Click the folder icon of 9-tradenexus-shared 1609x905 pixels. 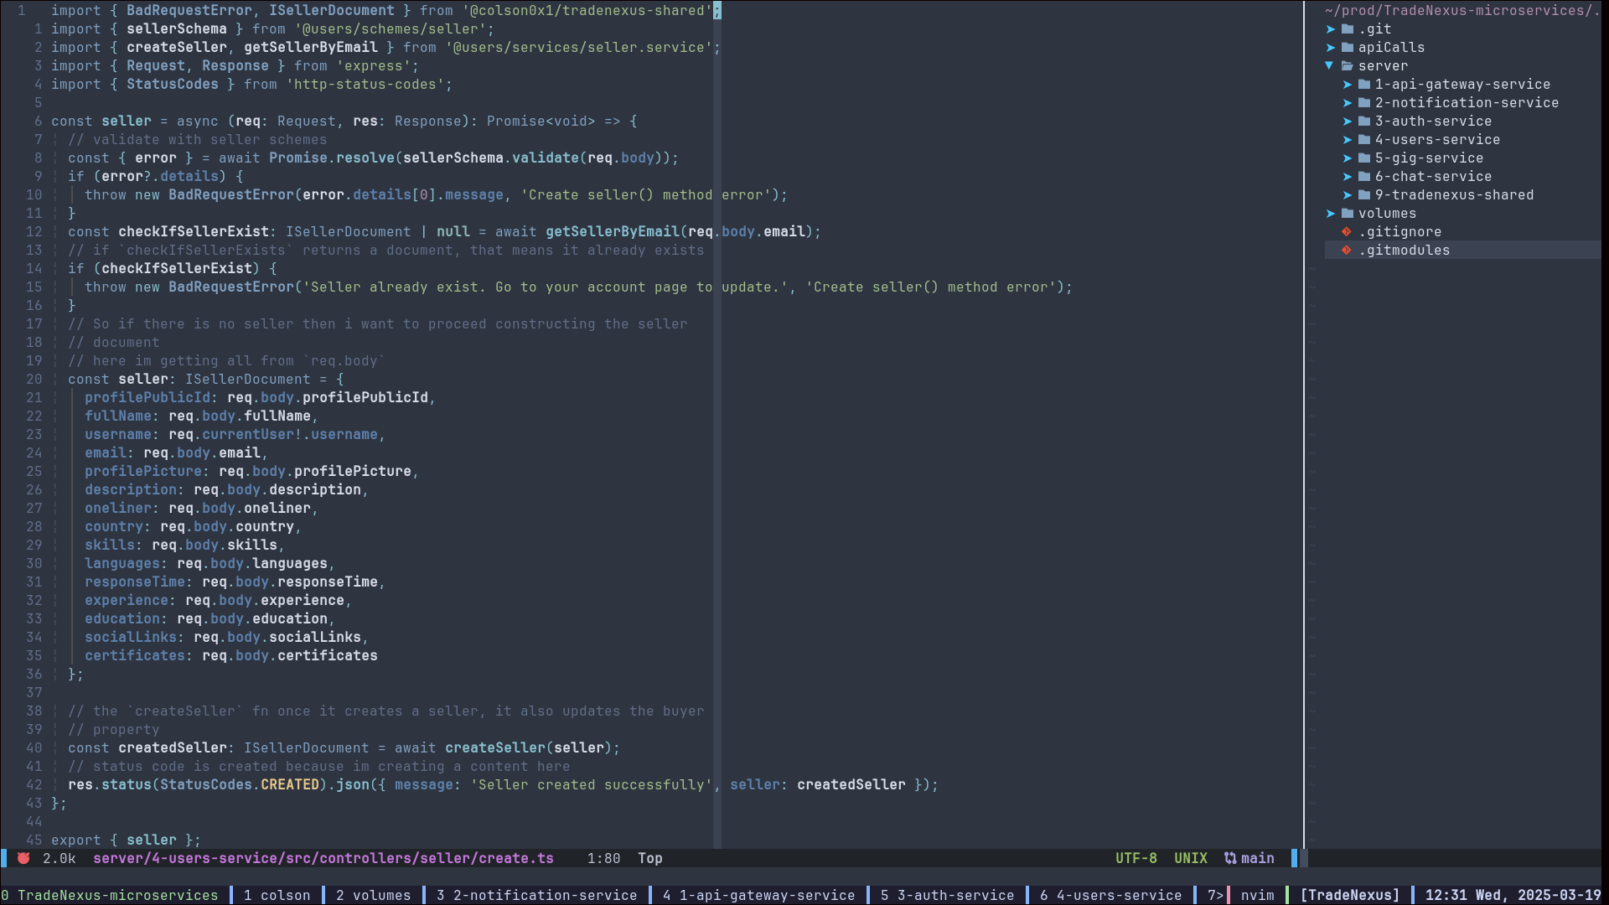pos(1364,195)
